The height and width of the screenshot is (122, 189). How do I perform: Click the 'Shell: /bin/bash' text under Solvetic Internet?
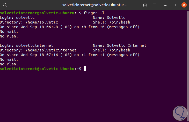(x=111, y=50)
